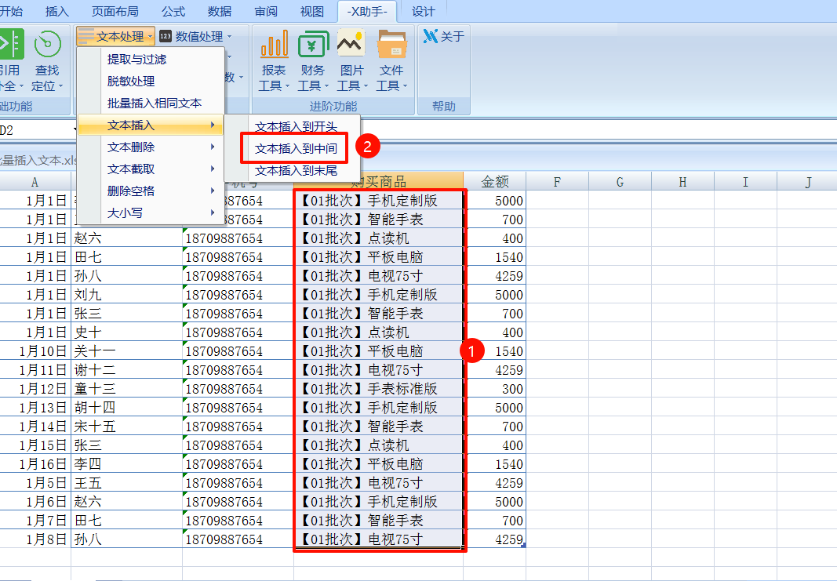This screenshot has width=837, height=581.
Task: Click the name cell 关十一
Action: click(126, 351)
